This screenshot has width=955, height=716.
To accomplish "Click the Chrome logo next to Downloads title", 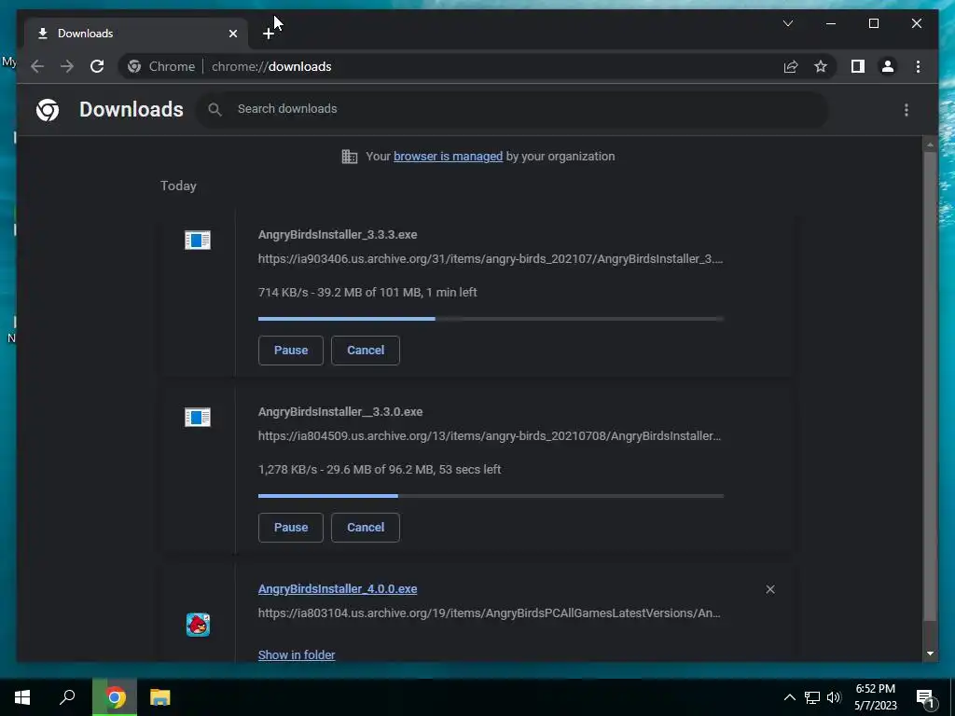I will pos(48,110).
